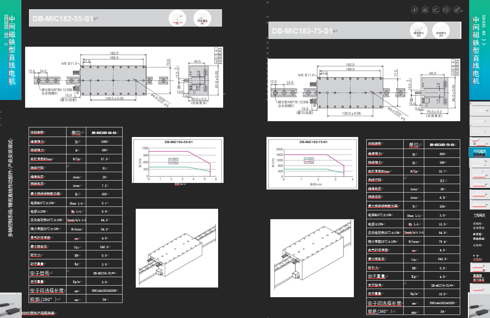Click the motor photo in the bottom-right corner
The height and width of the screenshot is (318, 490).
pyautogui.click(x=479, y=305)
